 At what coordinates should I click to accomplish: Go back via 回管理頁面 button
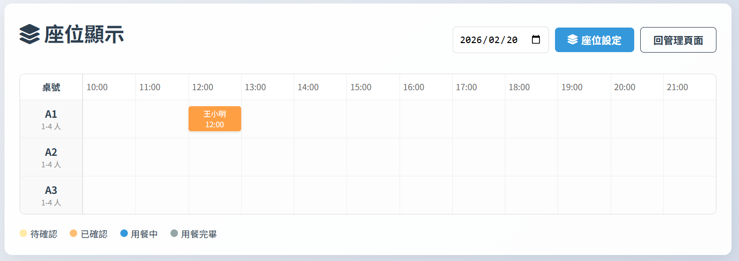pos(678,40)
